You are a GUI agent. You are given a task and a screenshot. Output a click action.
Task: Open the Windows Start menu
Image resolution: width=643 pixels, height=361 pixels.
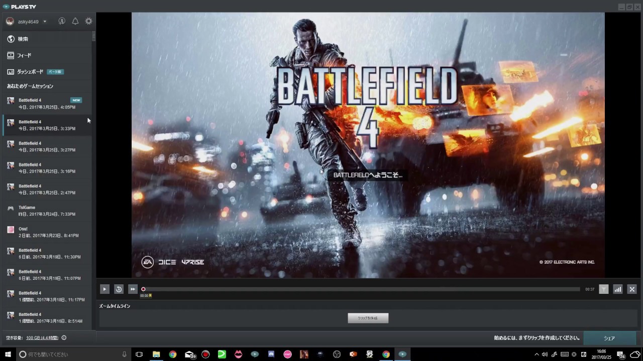pos(8,354)
